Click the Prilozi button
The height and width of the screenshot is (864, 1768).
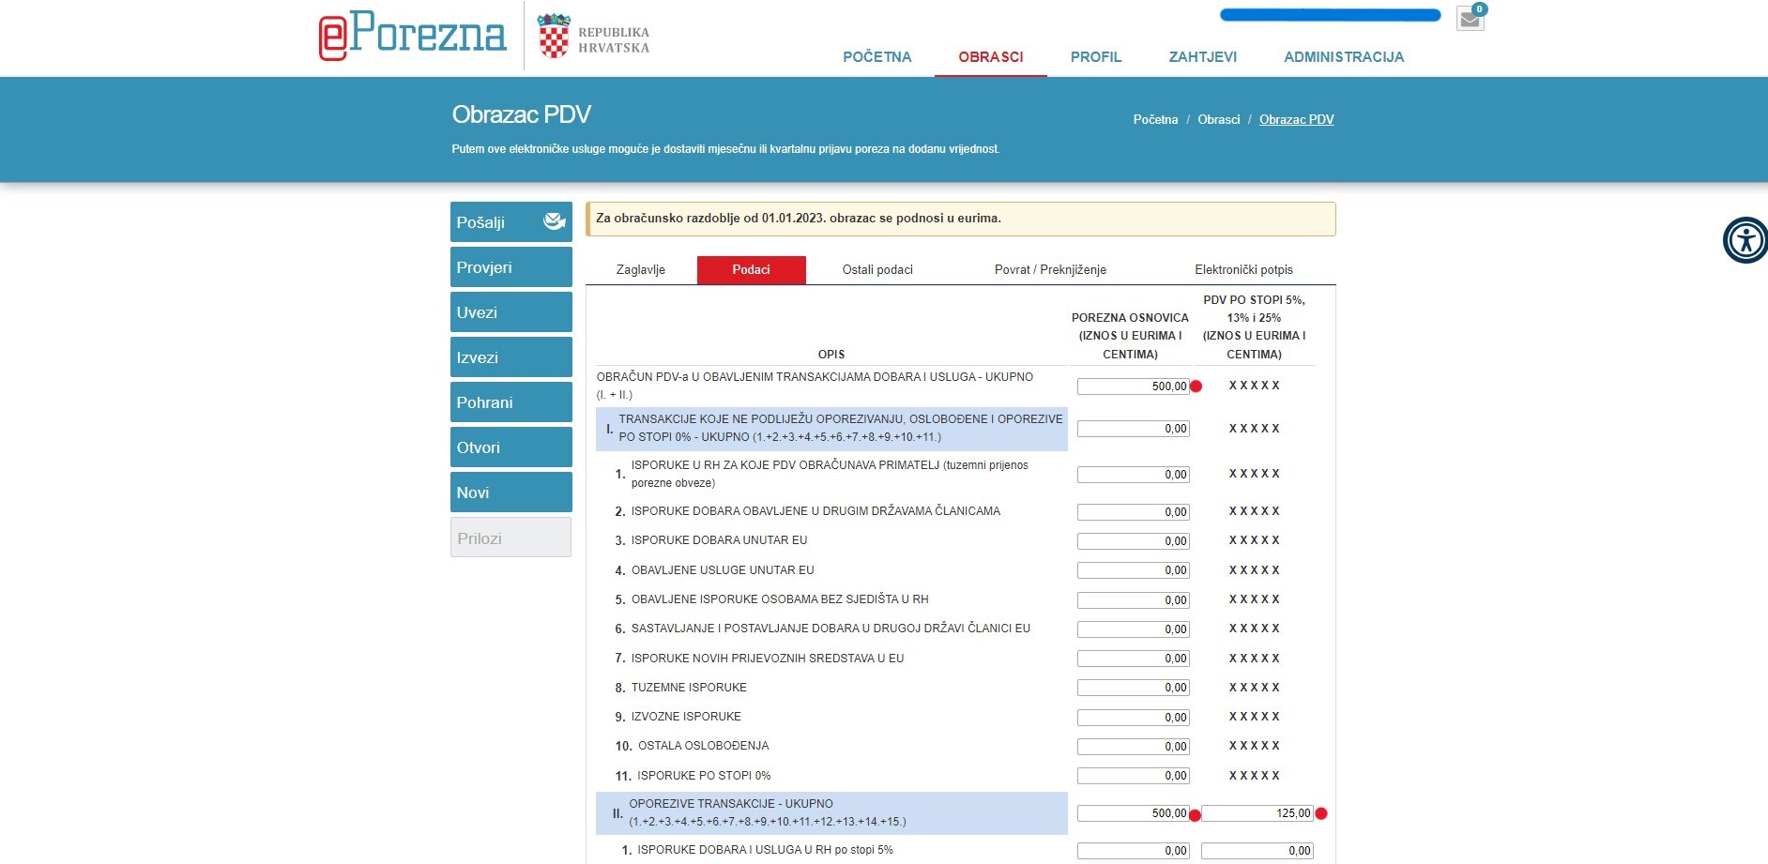511,538
